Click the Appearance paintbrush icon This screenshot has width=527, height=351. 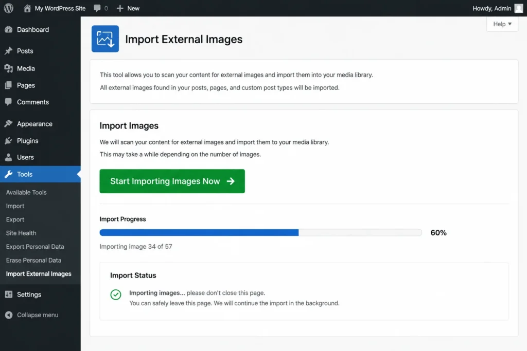point(9,123)
